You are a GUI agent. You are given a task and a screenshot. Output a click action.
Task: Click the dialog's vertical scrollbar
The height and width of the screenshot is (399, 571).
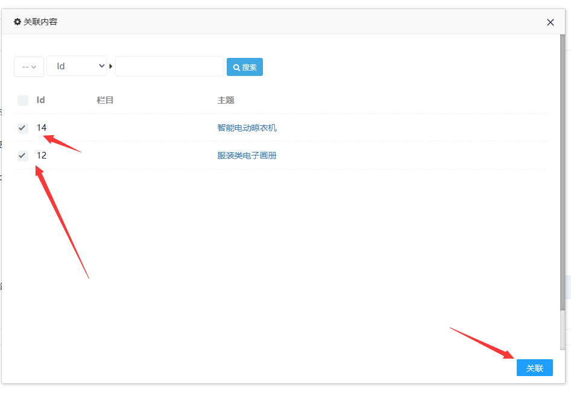(x=563, y=173)
